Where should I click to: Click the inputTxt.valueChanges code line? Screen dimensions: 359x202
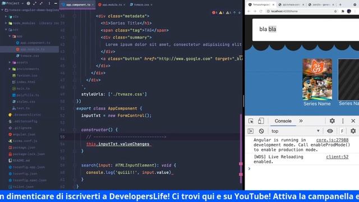[x=118, y=144]
